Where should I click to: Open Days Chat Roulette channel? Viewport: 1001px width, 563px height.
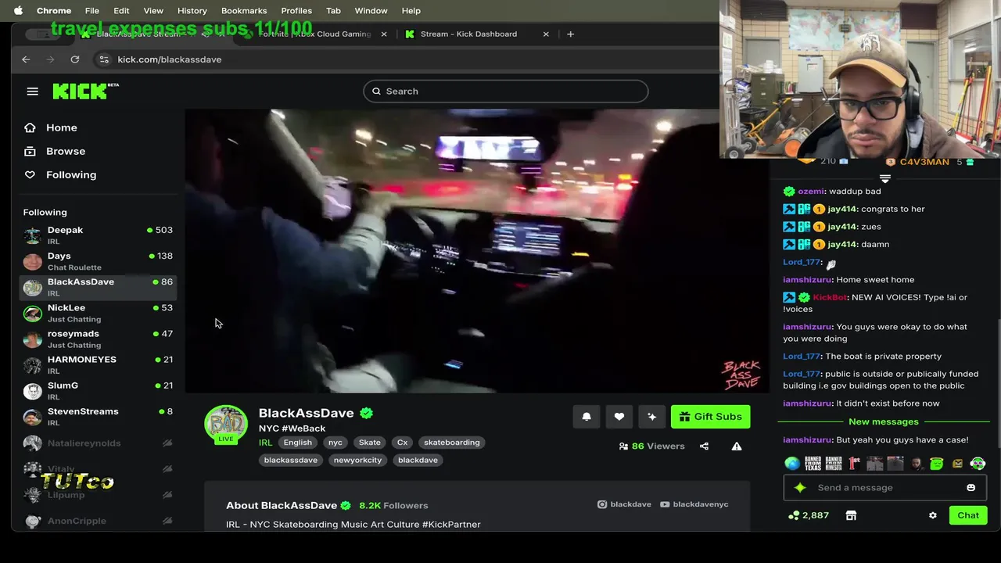(98, 261)
